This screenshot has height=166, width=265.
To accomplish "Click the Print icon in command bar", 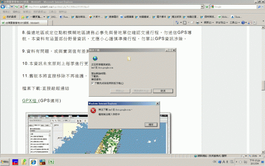I will click(198, 22).
